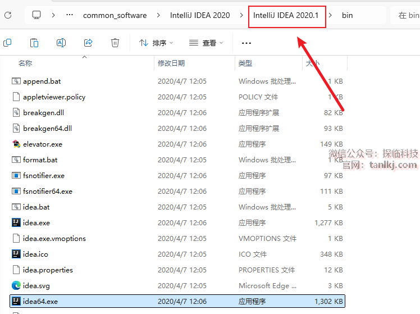Click file name appletviewer.policy
The image size is (420, 314).
click(x=54, y=97)
